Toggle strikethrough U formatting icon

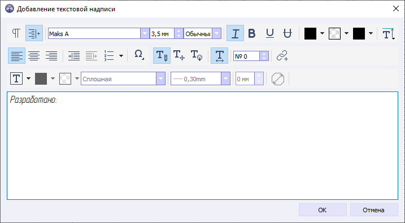pyautogui.click(x=288, y=33)
